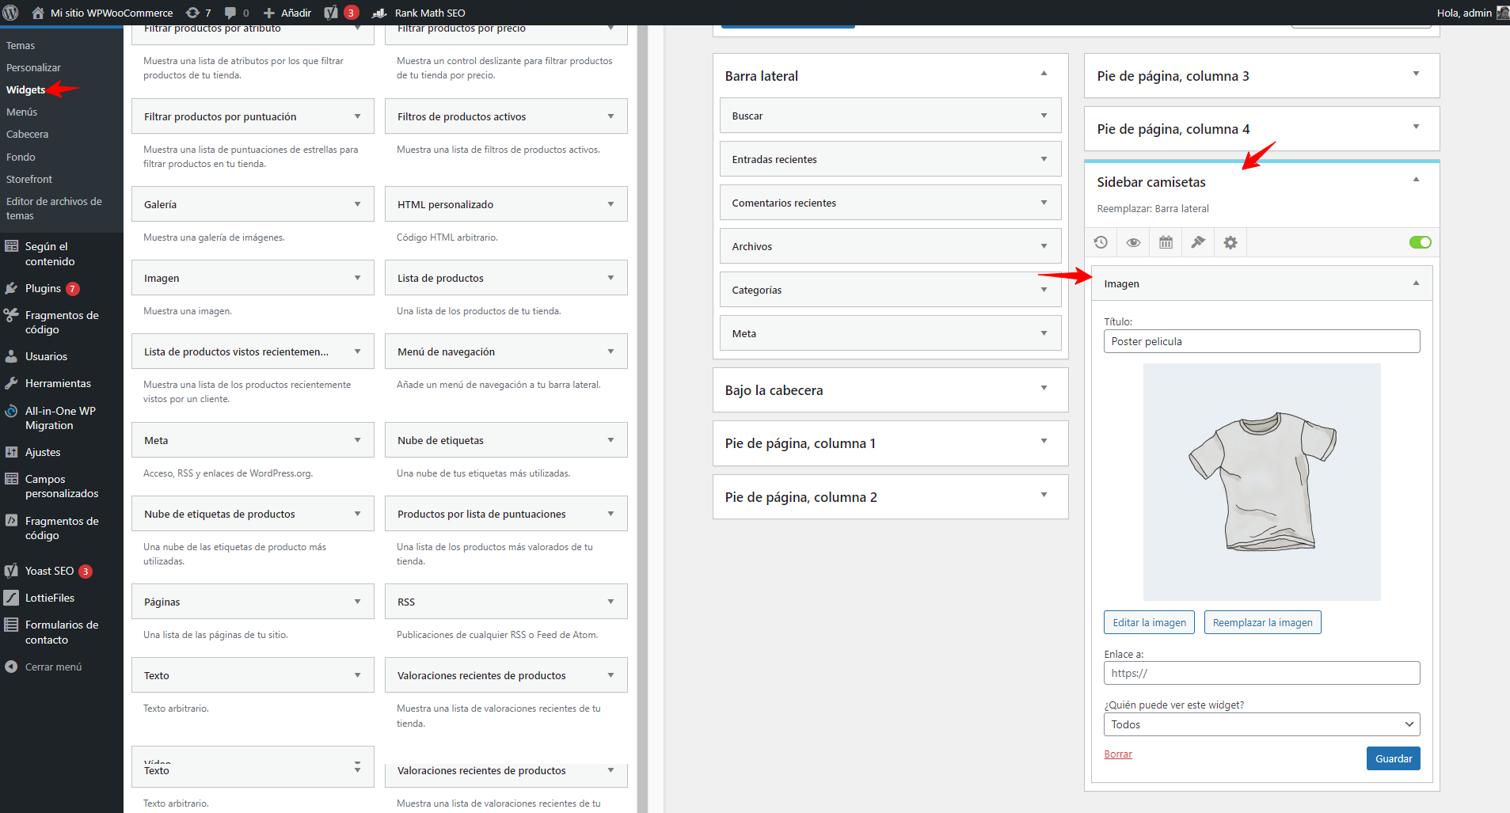
Task: Click into the Enlace a field
Action: (x=1262, y=673)
